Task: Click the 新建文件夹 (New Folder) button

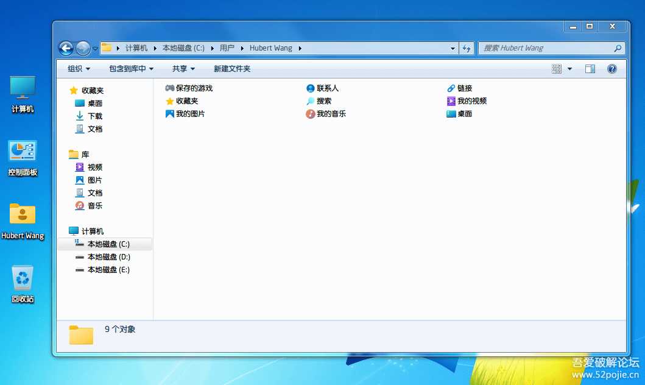Action: (231, 68)
